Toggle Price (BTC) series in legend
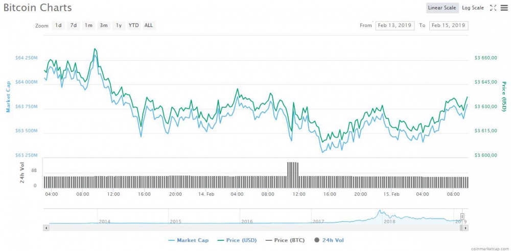This screenshot has width=511, height=251. click(x=285, y=241)
